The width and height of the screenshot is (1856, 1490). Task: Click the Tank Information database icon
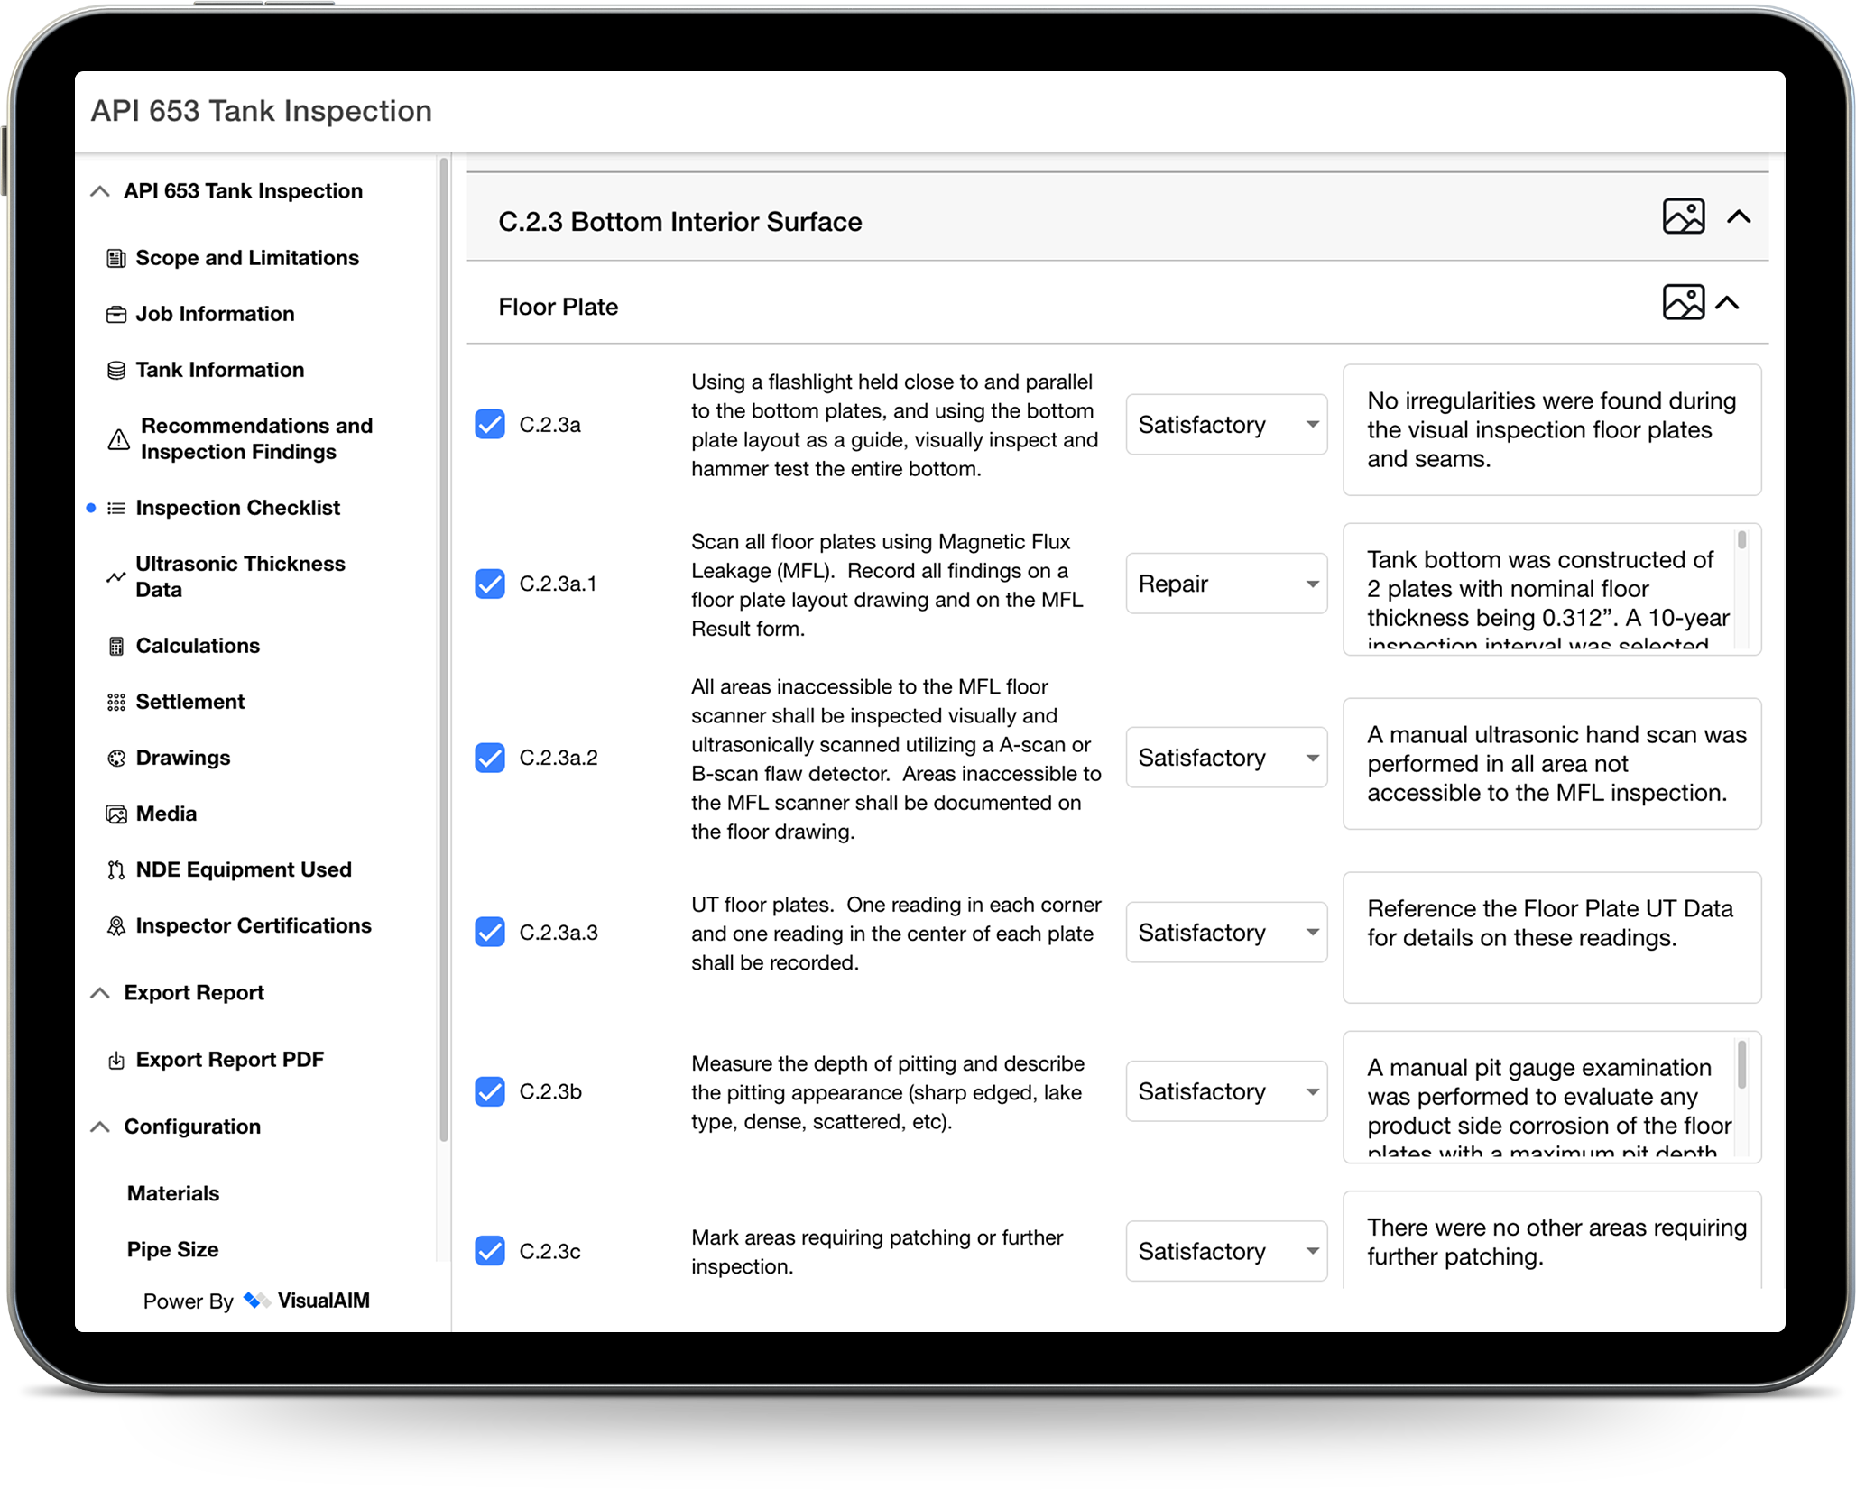pyautogui.click(x=116, y=371)
